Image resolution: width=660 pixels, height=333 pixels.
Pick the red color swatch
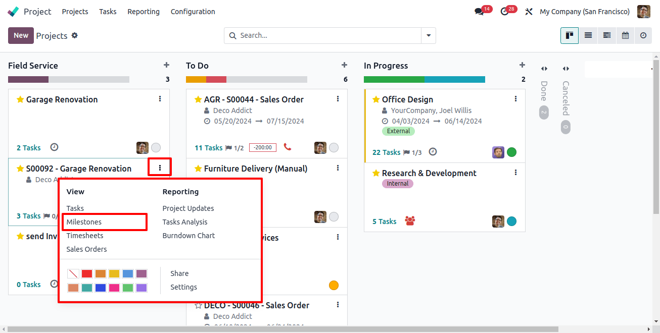(87, 273)
